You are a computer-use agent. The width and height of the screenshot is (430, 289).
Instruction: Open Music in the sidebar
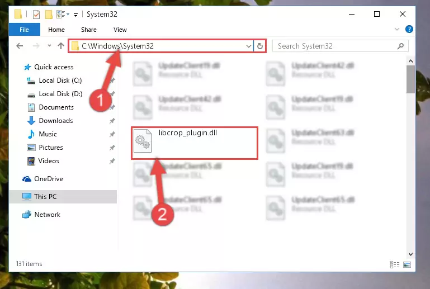pos(48,134)
